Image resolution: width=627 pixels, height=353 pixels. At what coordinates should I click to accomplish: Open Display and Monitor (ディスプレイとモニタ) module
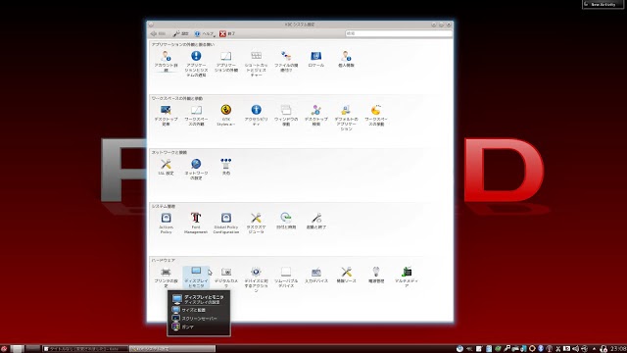click(196, 277)
